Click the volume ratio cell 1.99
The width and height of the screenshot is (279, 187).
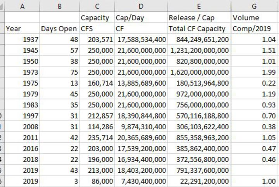coord(254,72)
